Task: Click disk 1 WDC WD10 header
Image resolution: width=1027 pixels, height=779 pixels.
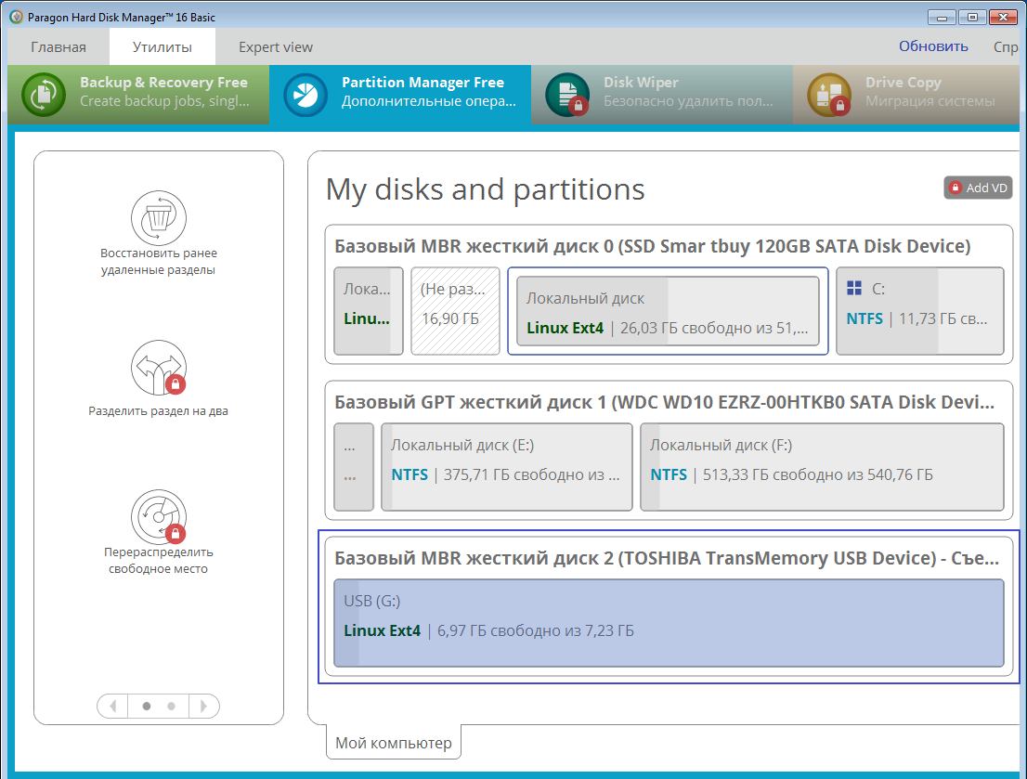Action: pos(665,402)
